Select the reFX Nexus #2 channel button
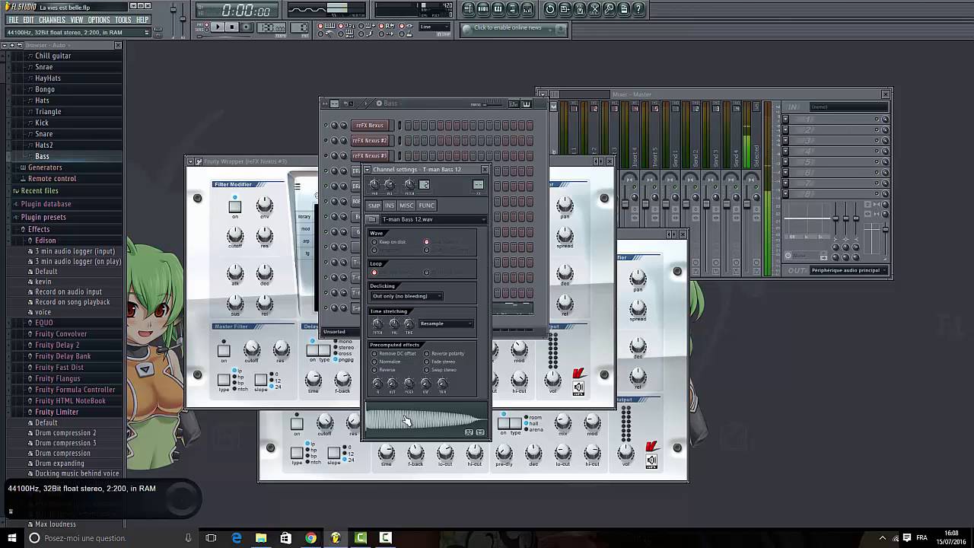The height and width of the screenshot is (548, 974). 371,141
